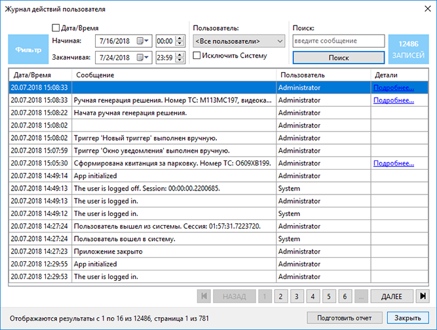Click first page arrow icon in pagination
Viewport: 437px width, 330px height.
(204, 296)
